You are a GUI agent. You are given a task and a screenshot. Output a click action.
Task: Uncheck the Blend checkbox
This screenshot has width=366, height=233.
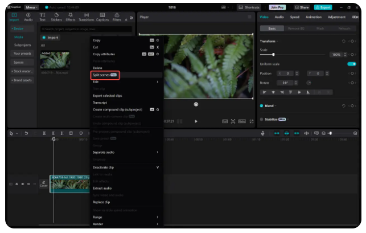coord(261,106)
